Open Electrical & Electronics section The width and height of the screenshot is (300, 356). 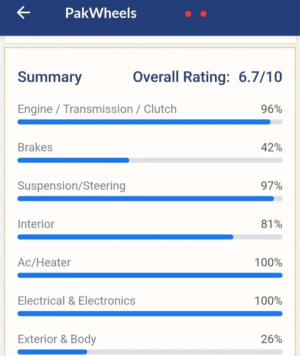[x=76, y=301]
